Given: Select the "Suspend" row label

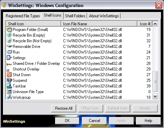Looking at the screenshot, I should point(20,80).
